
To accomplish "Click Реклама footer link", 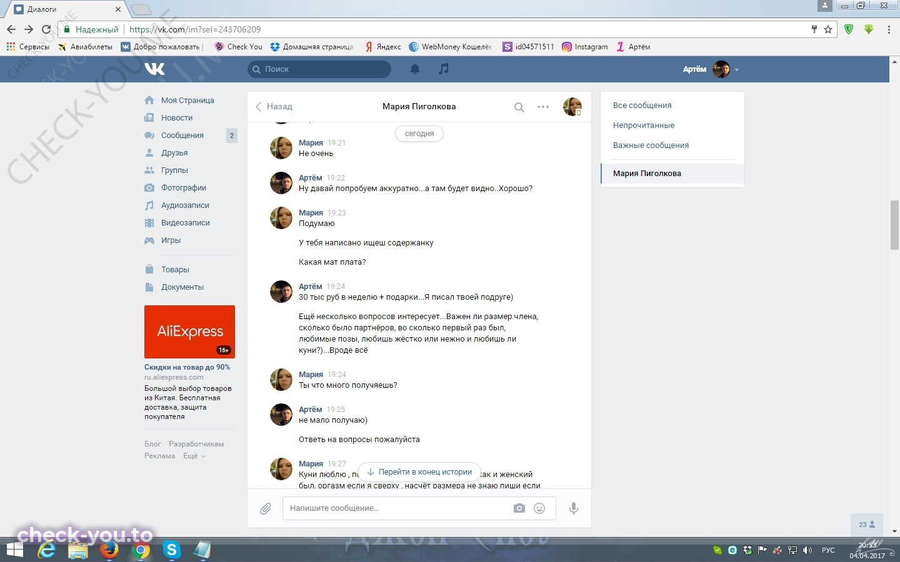I will tap(159, 456).
